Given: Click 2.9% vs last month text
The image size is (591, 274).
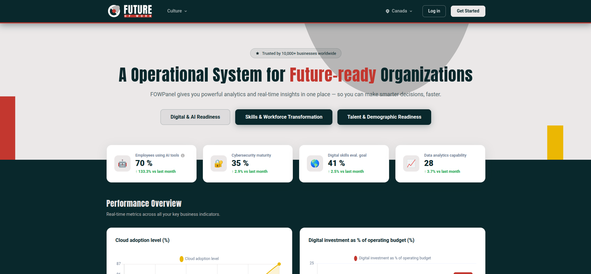Looking at the screenshot, I should pyautogui.click(x=250, y=172).
